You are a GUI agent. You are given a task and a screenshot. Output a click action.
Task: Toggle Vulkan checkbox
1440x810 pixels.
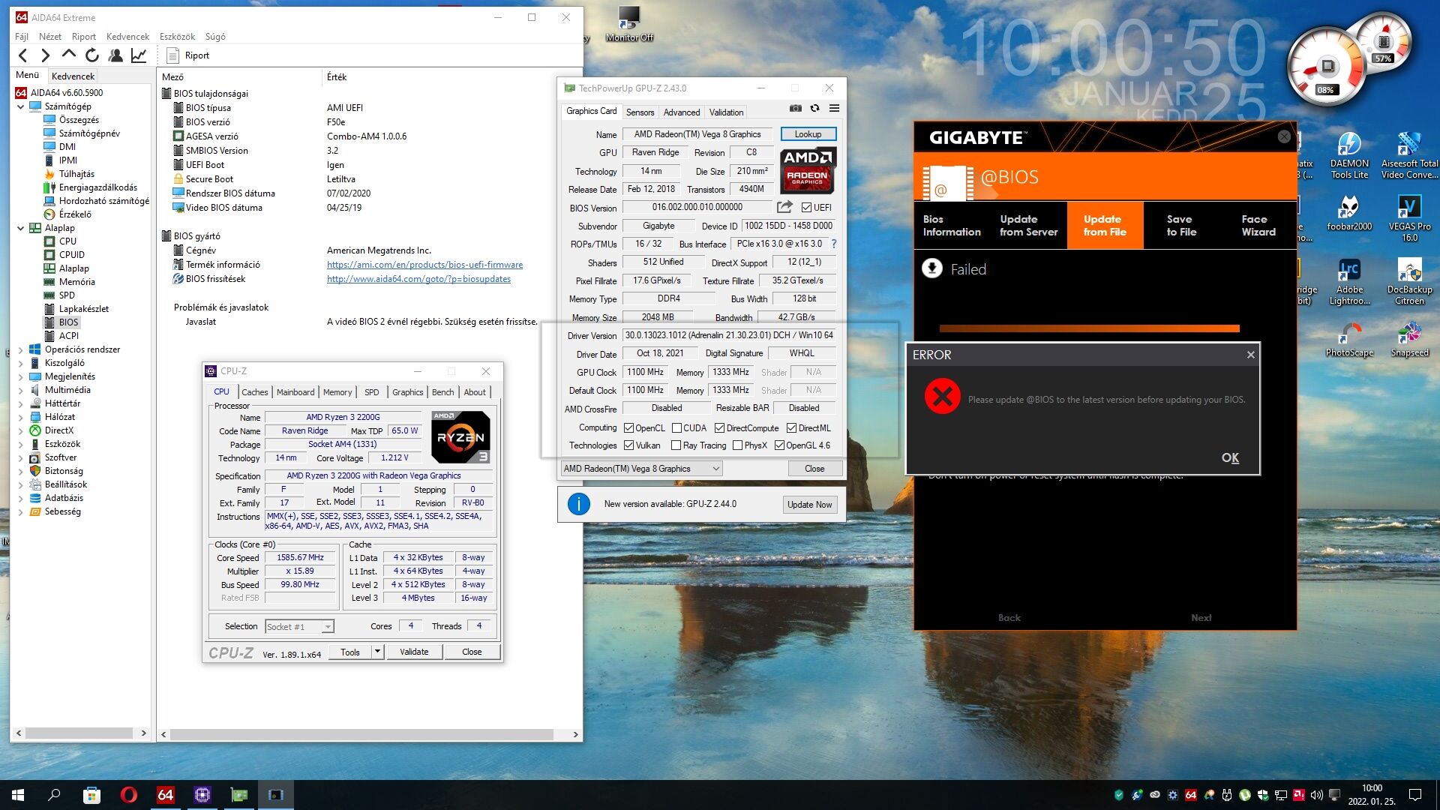tap(628, 445)
